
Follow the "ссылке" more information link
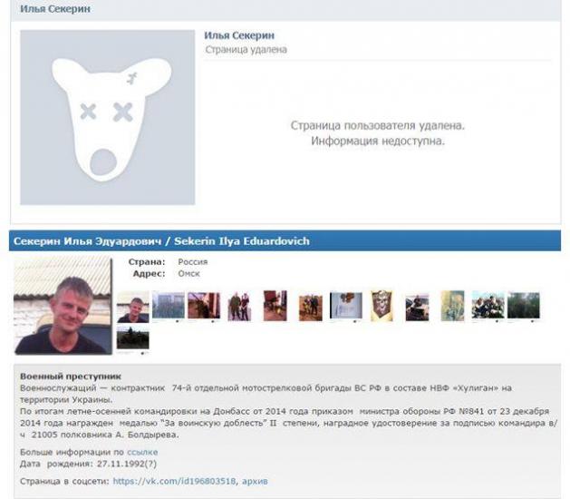coord(142,452)
